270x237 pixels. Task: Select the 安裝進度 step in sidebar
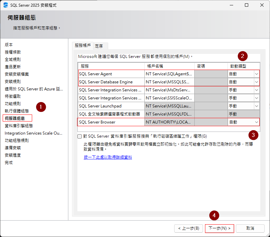pos(13,155)
